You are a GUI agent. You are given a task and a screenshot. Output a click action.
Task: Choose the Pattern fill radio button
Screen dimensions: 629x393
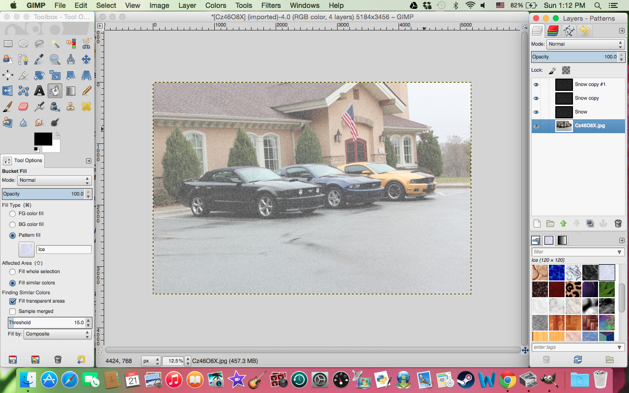[x=12, y=235]
